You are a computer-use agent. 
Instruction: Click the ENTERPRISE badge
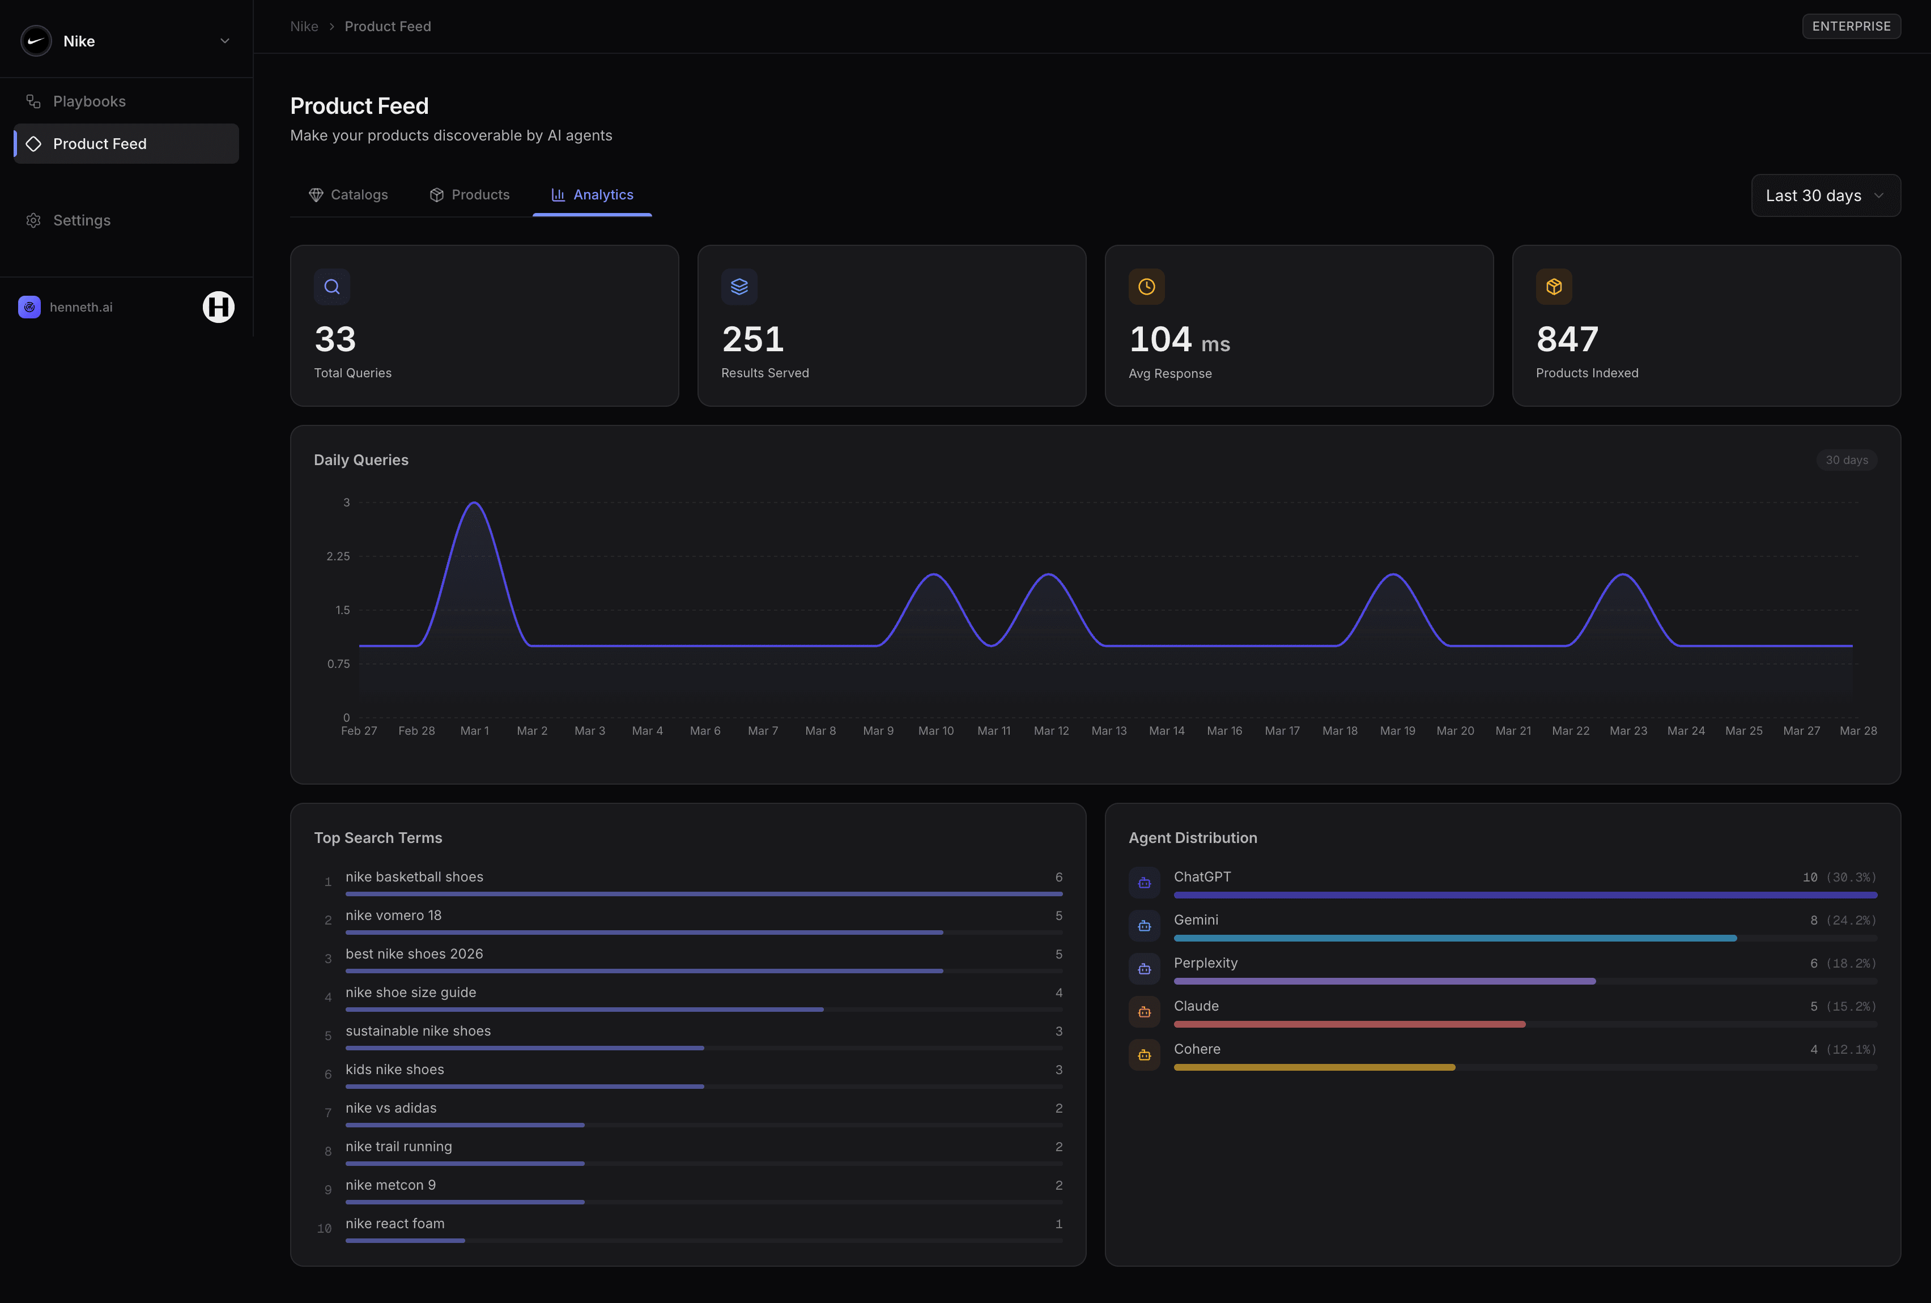click(x=1851, y=25)
